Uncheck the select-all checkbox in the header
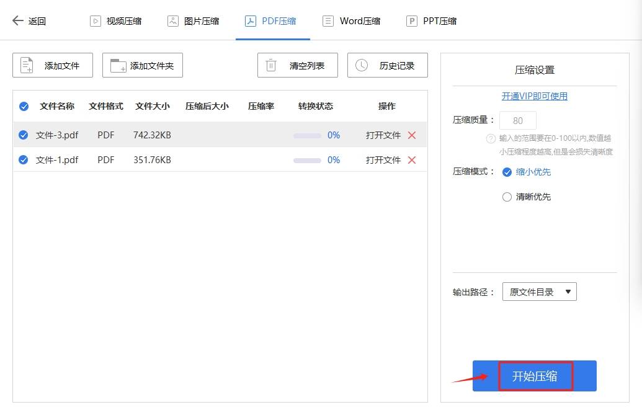Image resolution: width=642 pixels, height=415 pixels. coord(24,106)
